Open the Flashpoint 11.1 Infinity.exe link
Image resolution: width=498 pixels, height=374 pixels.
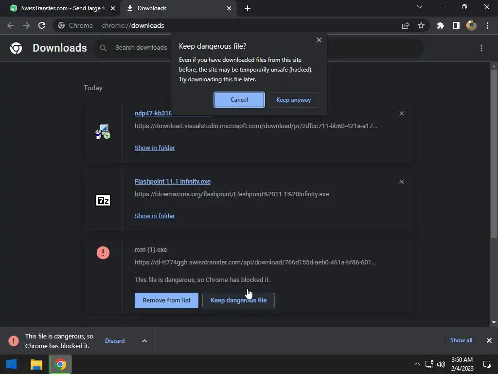click(x=173, y=182)
